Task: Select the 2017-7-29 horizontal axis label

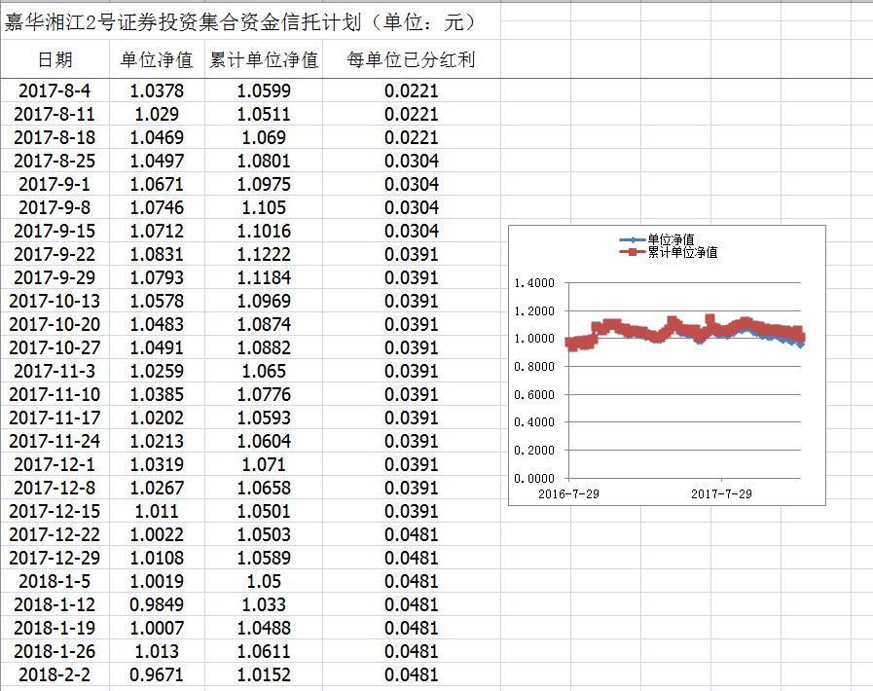Action: pyautogui.click(x=721, y=493)
